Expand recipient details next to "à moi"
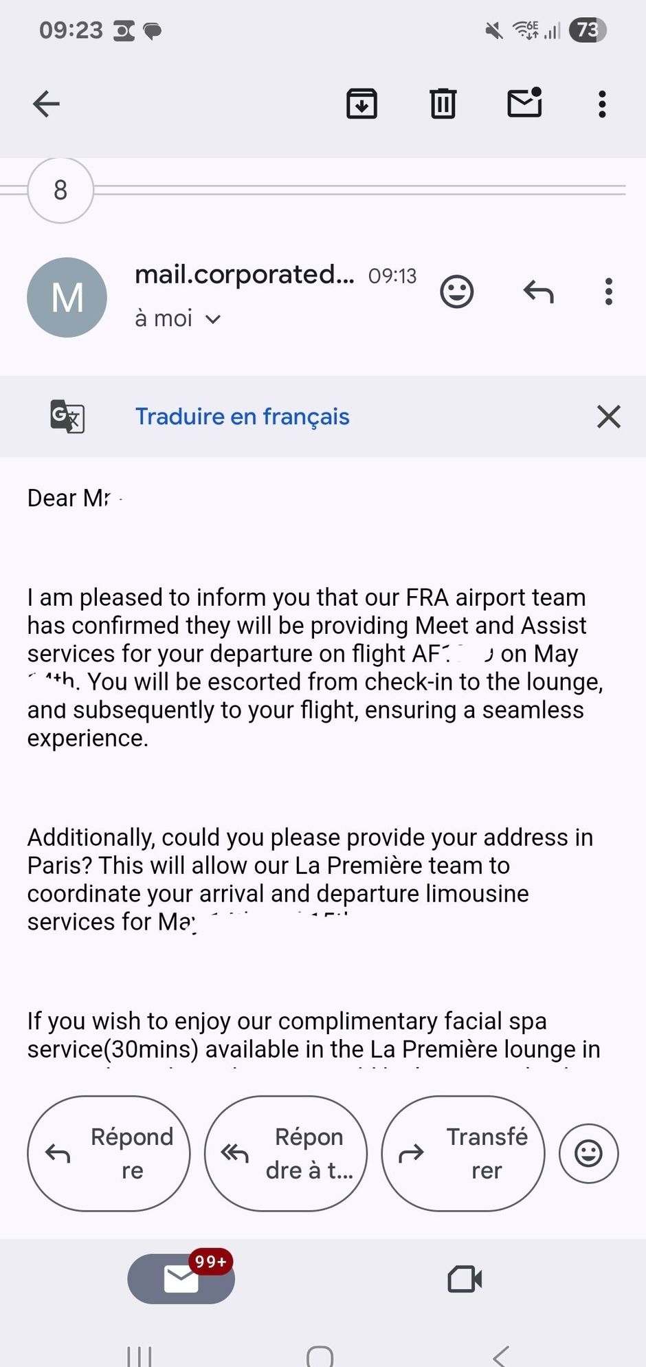 (x=213, y=319)
